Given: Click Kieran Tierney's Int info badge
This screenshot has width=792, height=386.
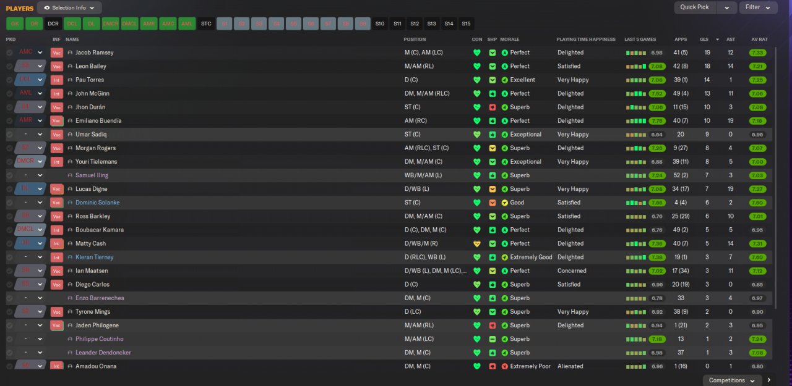Looking at the screenshot, I should tap(57, 258).
